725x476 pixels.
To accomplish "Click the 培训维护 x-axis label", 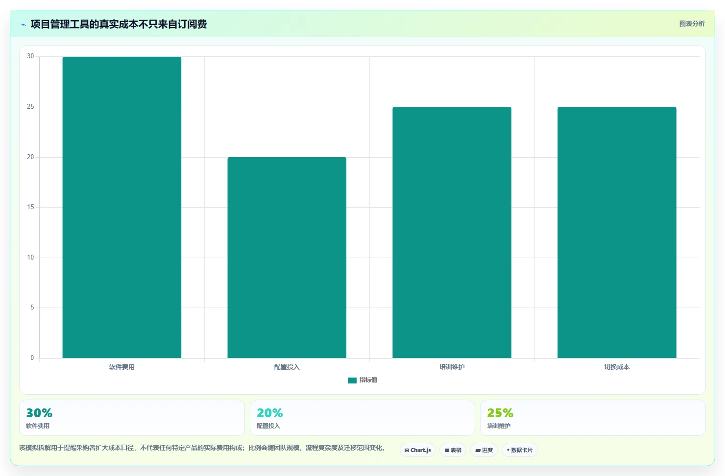I will pos(452,367).
